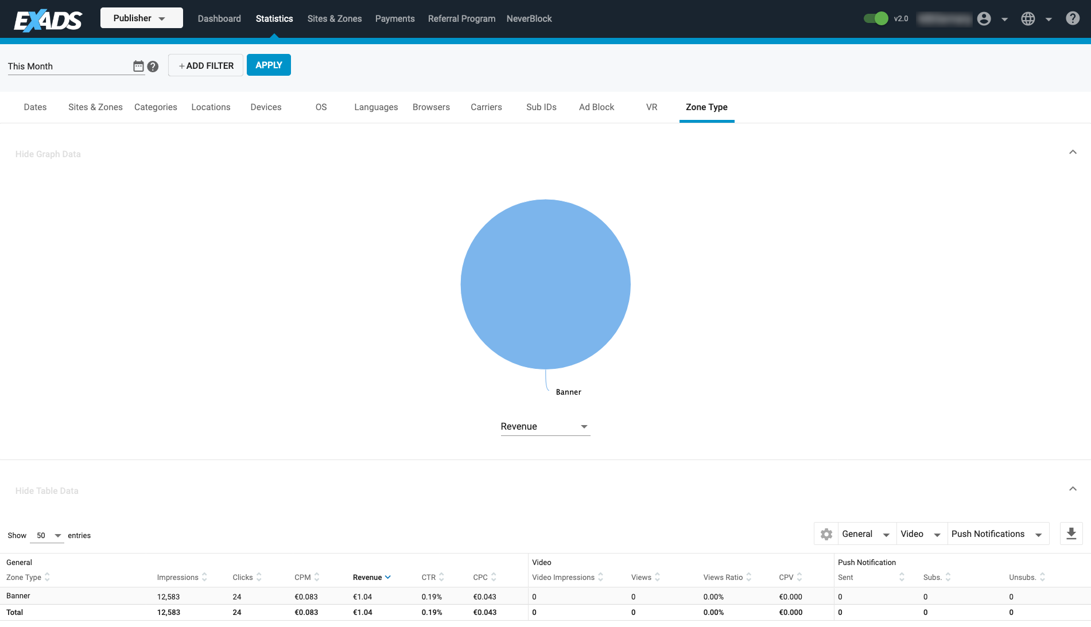Open the Publisher role dropdown
The height and width of the screenshot is (627, 1091).
click(x=141, y=18)
